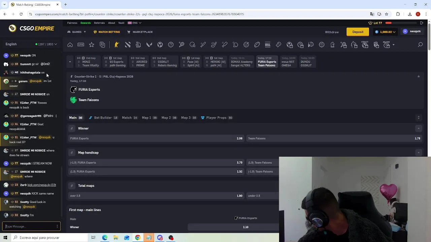Select the League of Legends icon
The width and height of the screenshot is (431, 242).
pos(138,45)
